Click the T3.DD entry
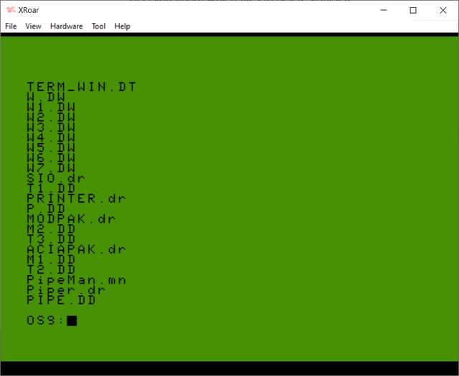This screenshot has height=376, width=459. (51, 239)
